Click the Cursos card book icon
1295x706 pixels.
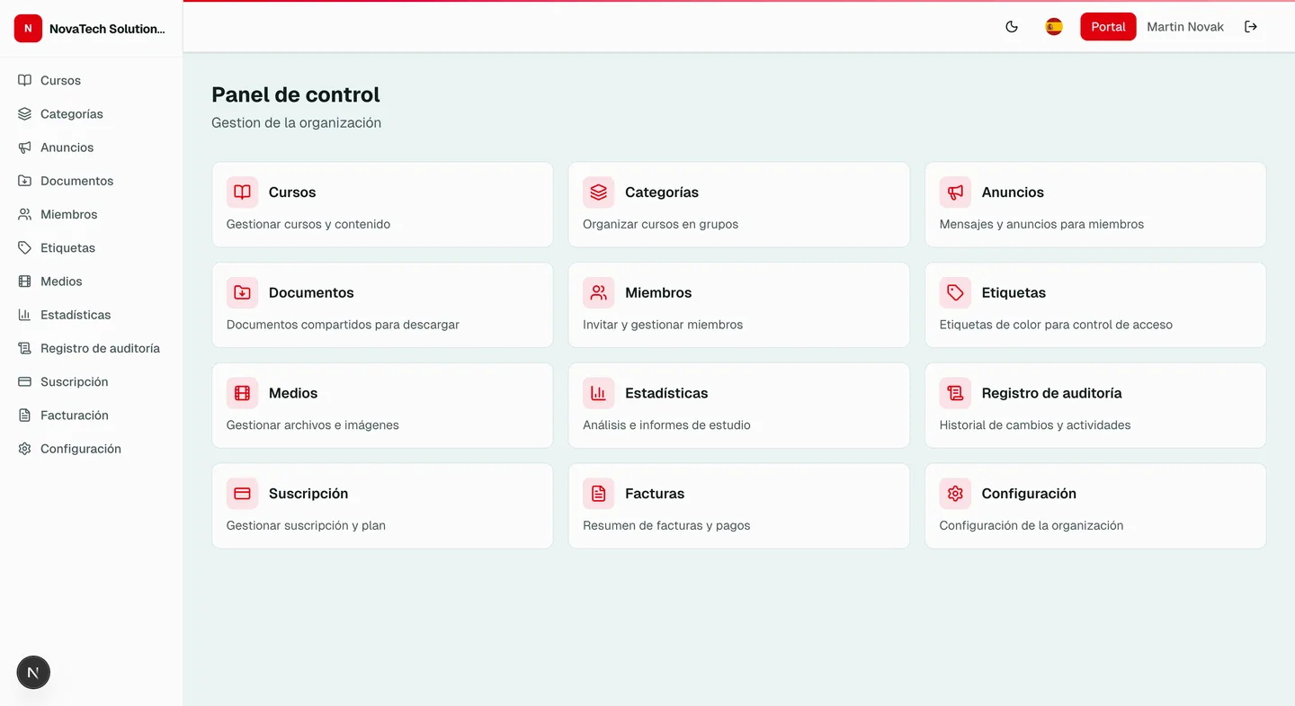pos(242,192)
